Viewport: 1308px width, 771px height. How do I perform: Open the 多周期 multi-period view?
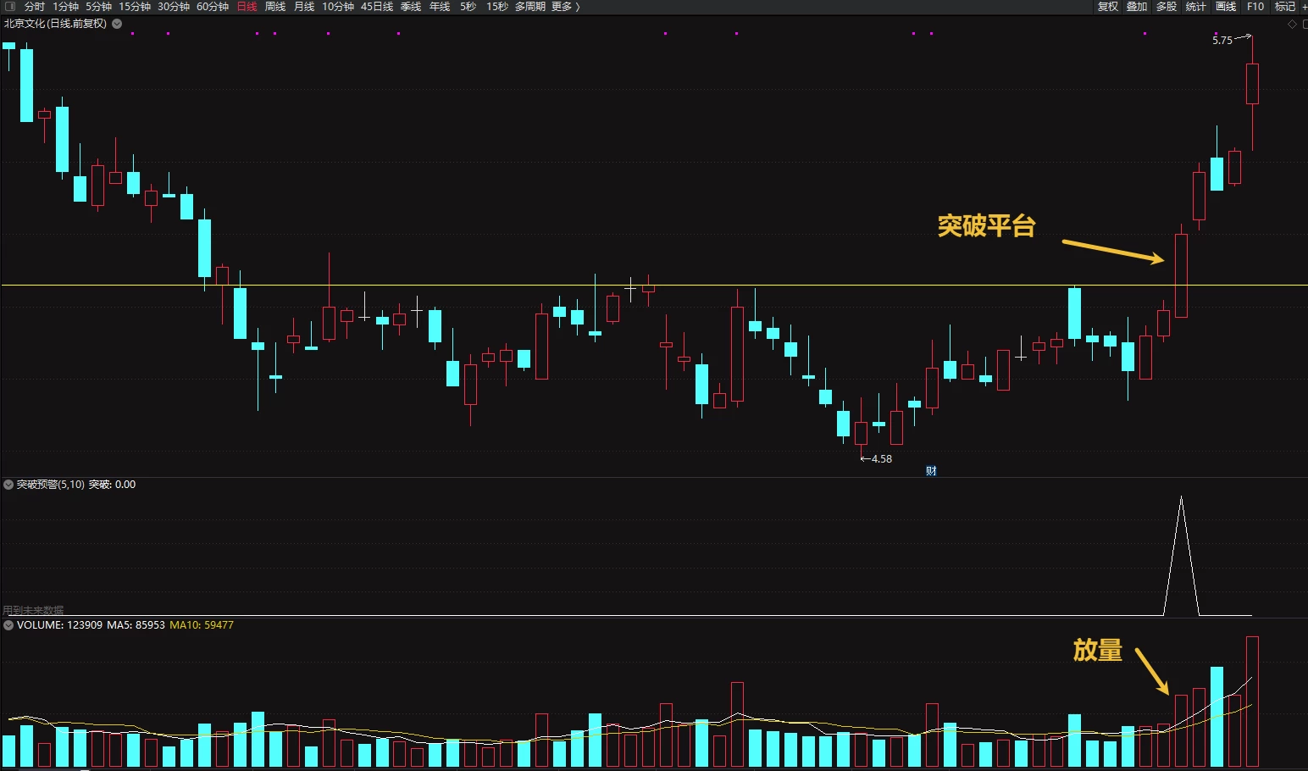pyautogui.click(x=530, y=6)
